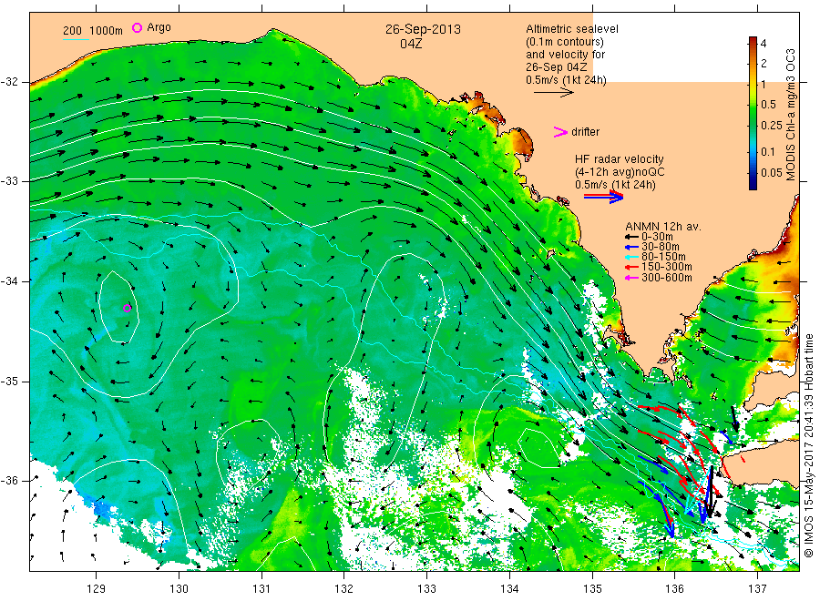Click the Argo float marker near 129.4E, 34.3S

(127, 309)
